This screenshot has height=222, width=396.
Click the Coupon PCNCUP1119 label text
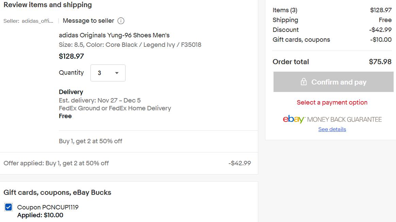[x=48, y=207]
